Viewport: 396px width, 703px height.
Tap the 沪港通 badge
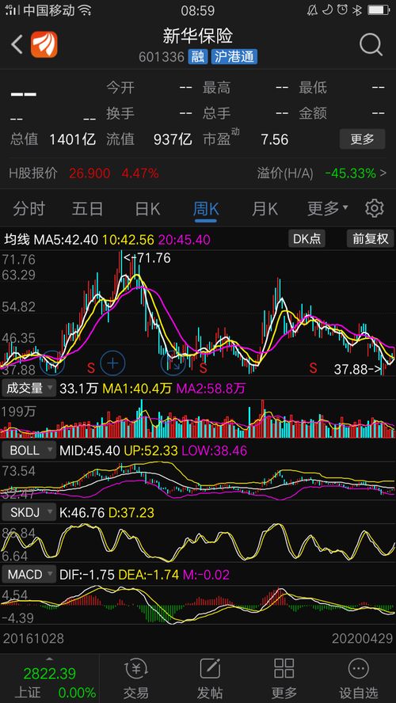(x=234, y=57)
